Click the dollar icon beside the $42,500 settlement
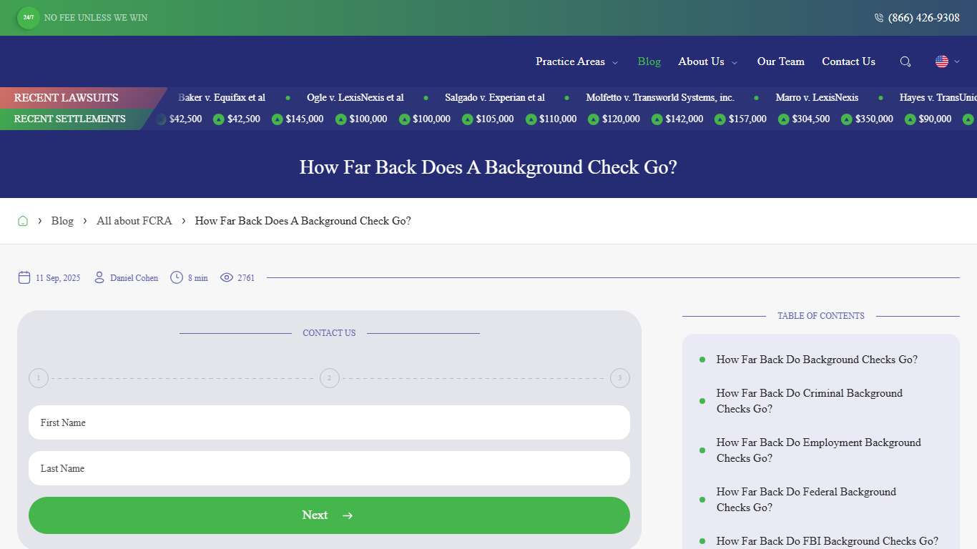Image resolution: width=977 pixels, height=549 pixels. (218, 119)
